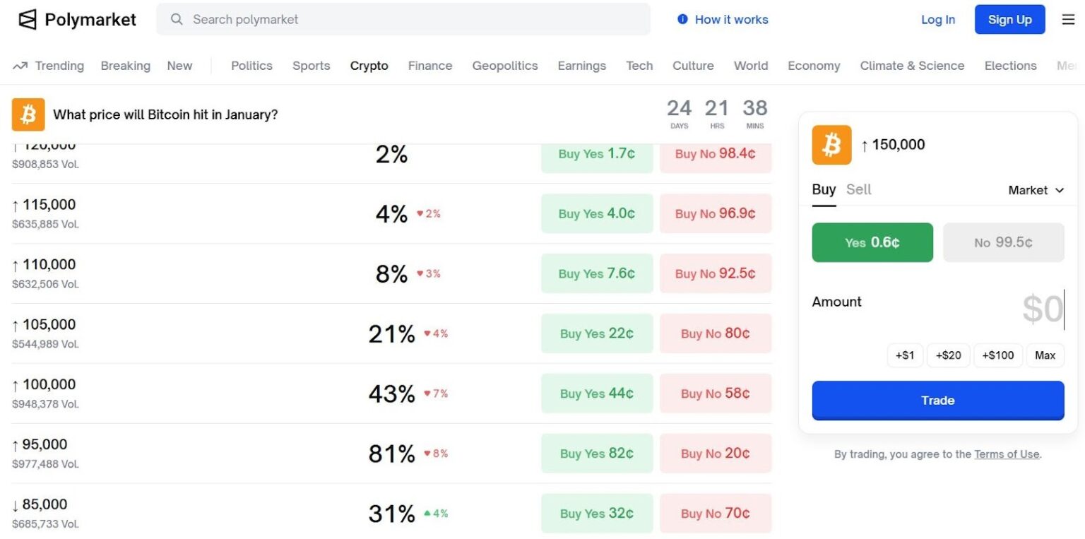This screenshot has width=1085, height=539.
Task: Go to the Politics category tab
Action: pyautogui.click(x=251, y=66)
